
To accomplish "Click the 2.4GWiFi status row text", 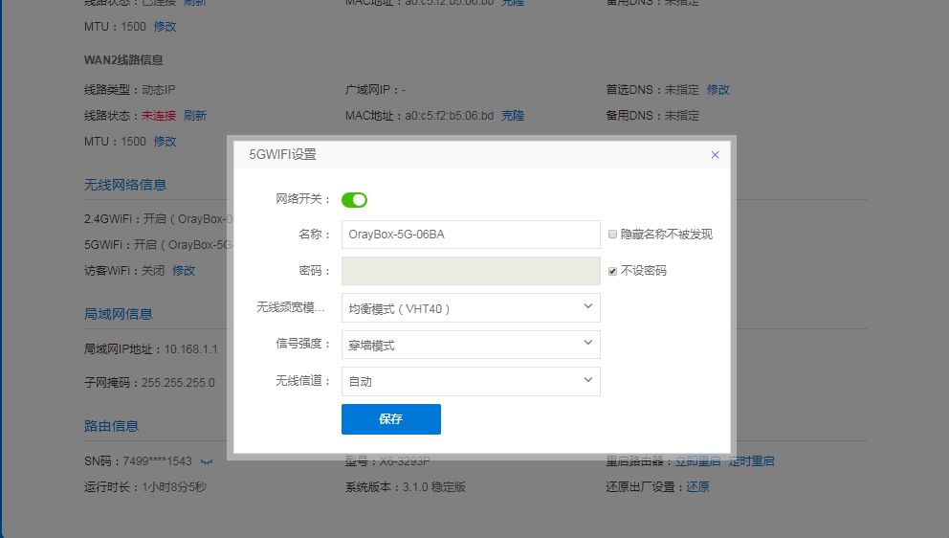I will pos(159,218).
